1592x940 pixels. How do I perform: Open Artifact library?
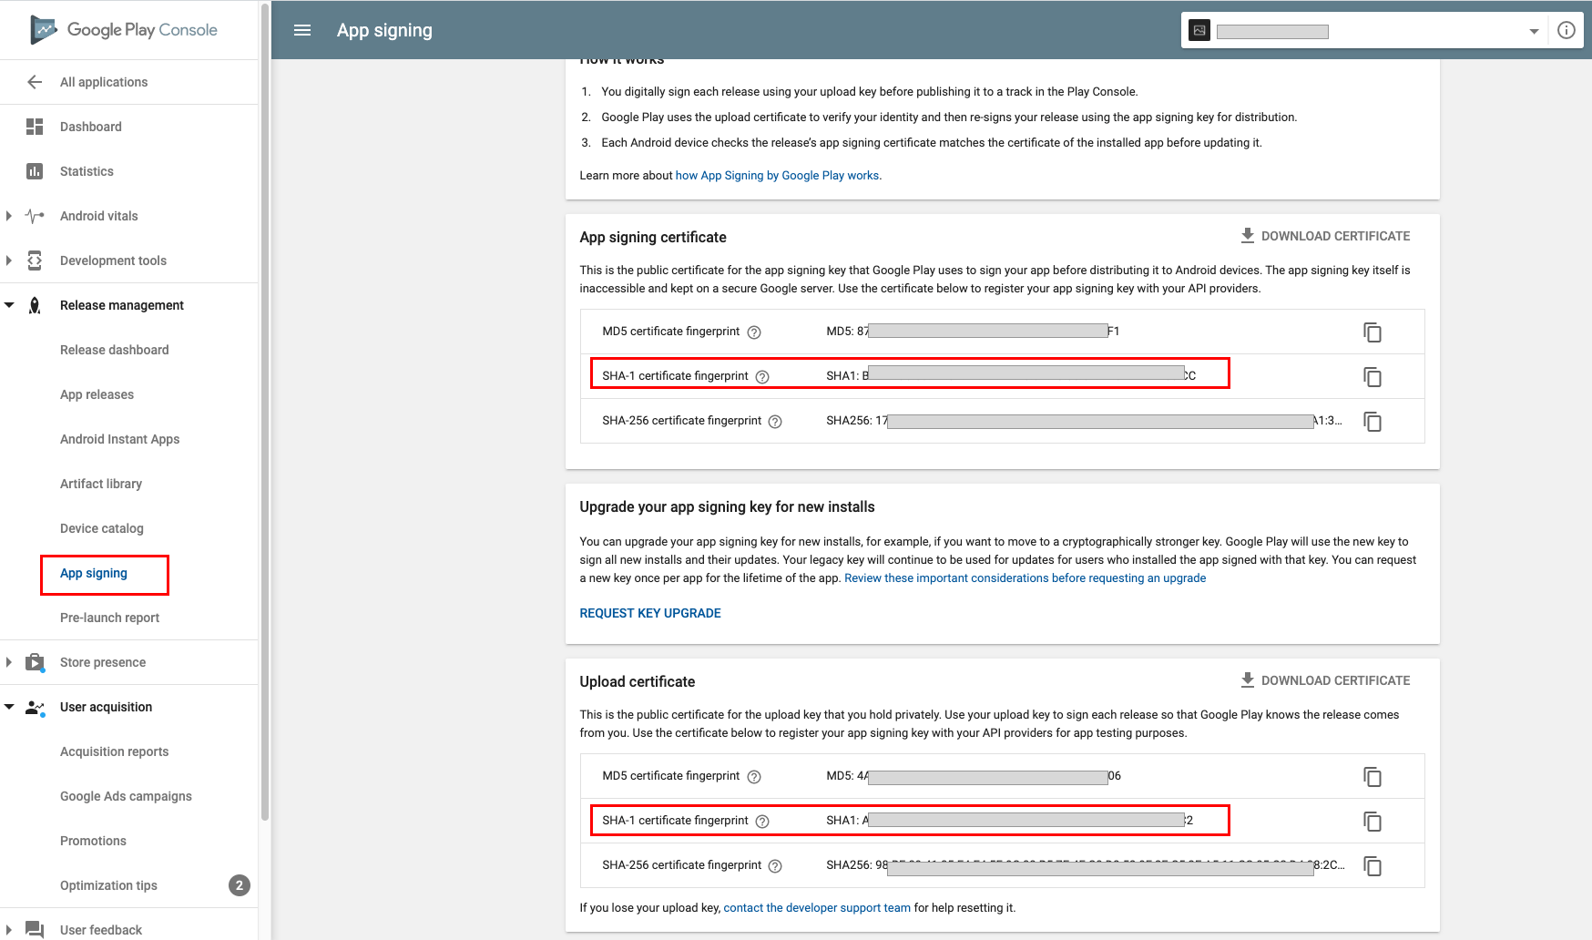[101, 484]
